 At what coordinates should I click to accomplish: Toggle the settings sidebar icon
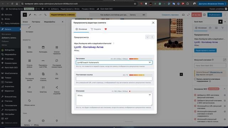[x=204, y=15]
